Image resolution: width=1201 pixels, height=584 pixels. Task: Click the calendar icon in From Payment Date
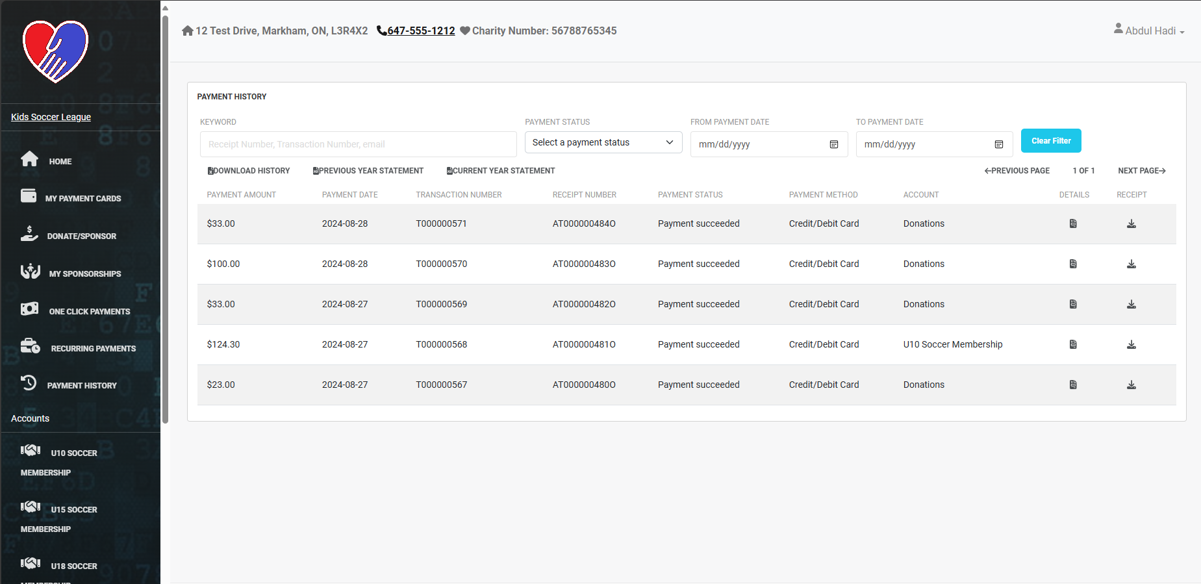click(x=834, y=144)
